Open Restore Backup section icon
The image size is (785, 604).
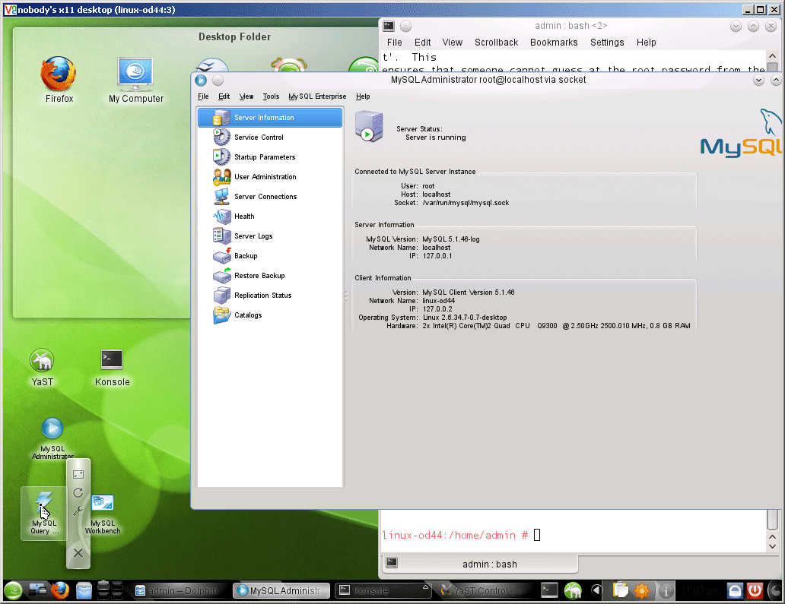point(222,276)
